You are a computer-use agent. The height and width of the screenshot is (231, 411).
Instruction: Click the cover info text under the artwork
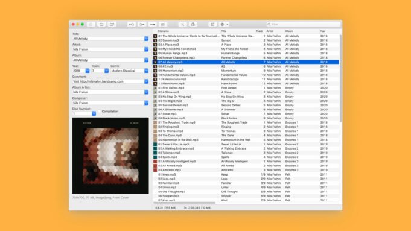coord(100,198)
